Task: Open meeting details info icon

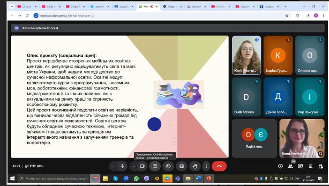Action: pos(280,166)
